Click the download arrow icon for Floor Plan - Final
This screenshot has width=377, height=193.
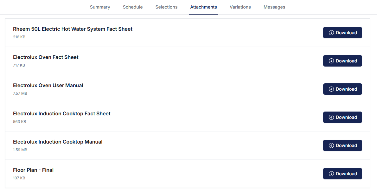pos(331,174)
